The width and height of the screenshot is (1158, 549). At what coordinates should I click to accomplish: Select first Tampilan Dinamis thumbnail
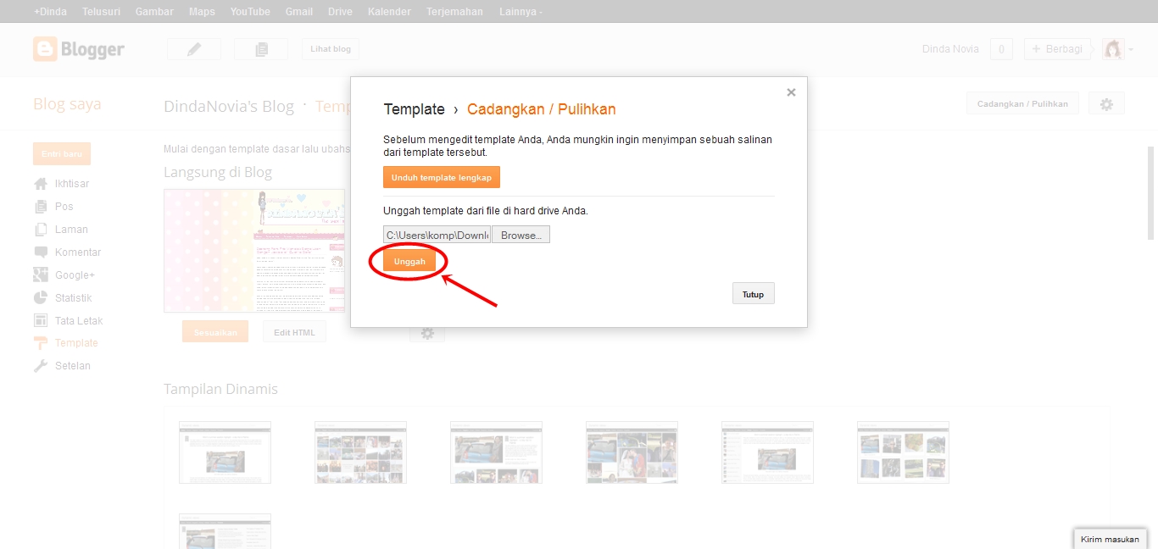coord(225,452)
